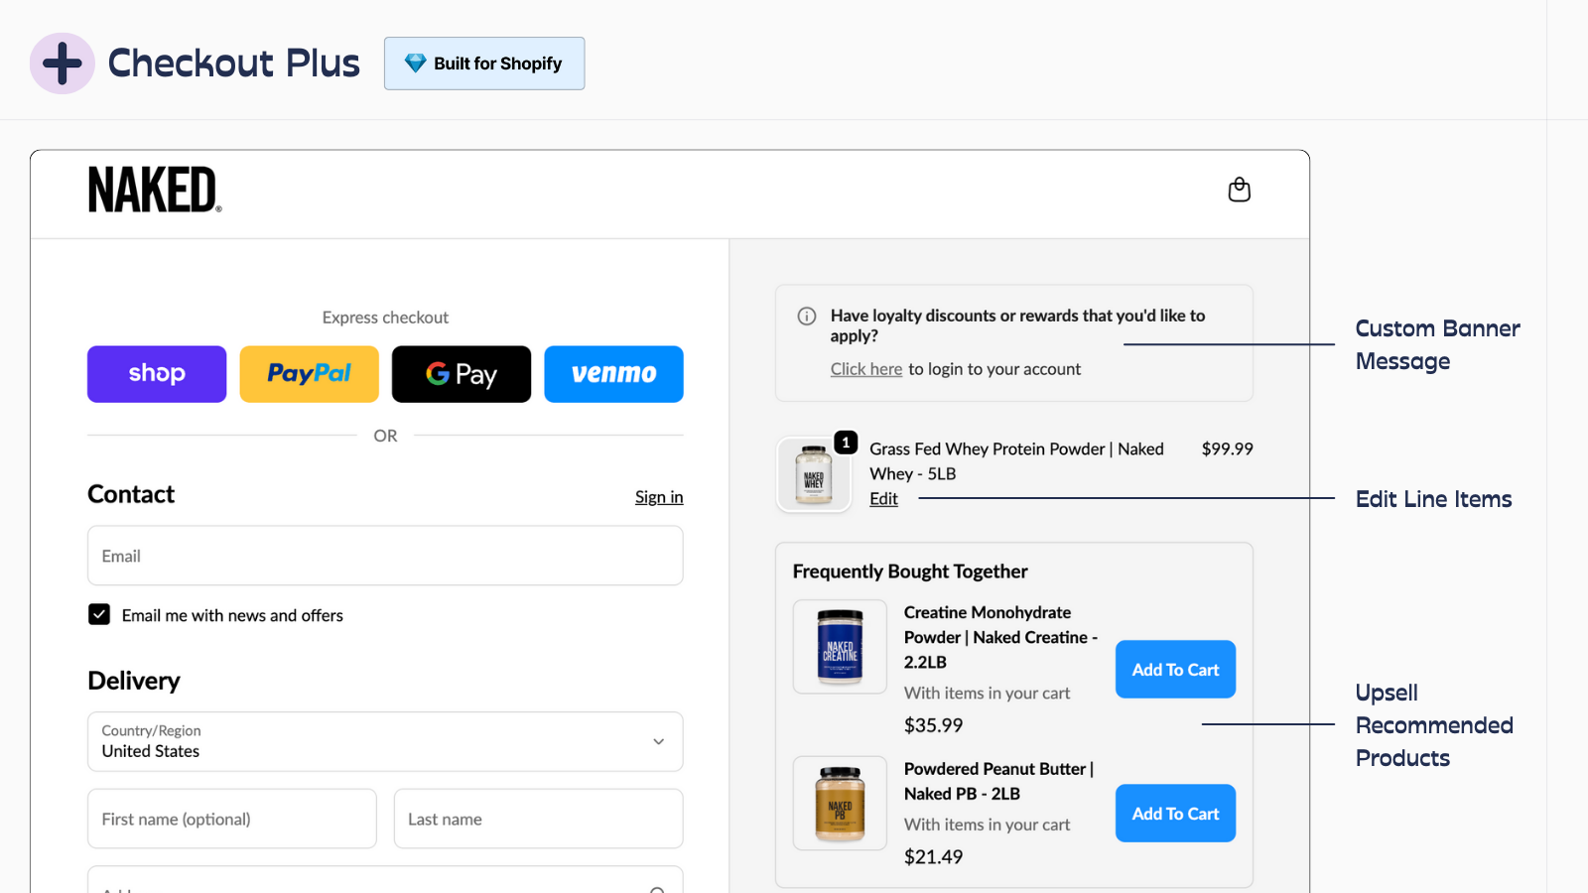
Task: Add Powdered Peanut Butter to cart
Action: coord(1175,814)
